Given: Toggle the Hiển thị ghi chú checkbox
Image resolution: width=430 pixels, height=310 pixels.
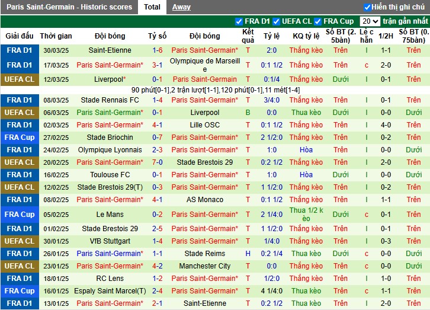Looking at the screenshot, I should (367, 7).
